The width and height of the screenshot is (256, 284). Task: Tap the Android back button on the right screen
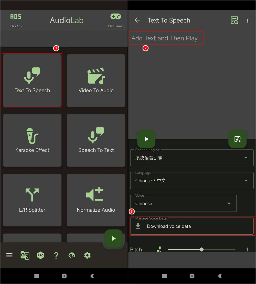click(x=220, y=276)
